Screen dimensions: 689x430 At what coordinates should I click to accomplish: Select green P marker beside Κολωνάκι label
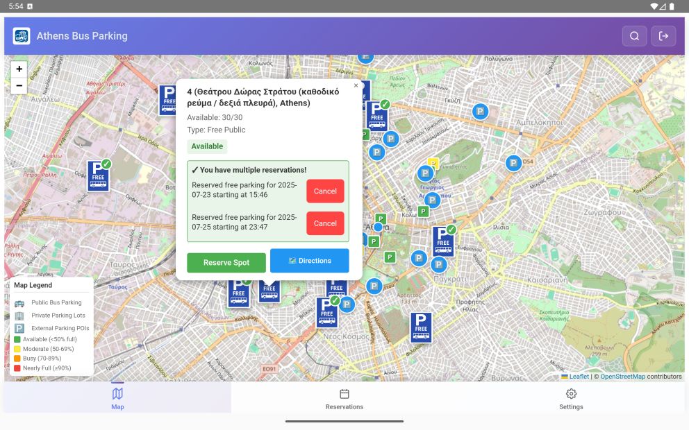(x=423, y=212)
